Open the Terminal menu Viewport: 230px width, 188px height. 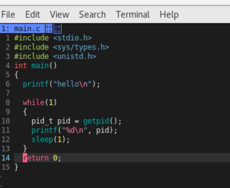click(133, 14)
